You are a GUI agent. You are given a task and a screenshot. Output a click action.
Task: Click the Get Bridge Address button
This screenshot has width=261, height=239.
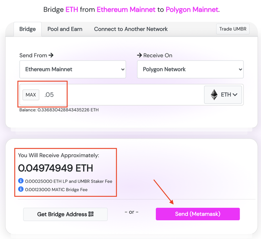[65, 214]
